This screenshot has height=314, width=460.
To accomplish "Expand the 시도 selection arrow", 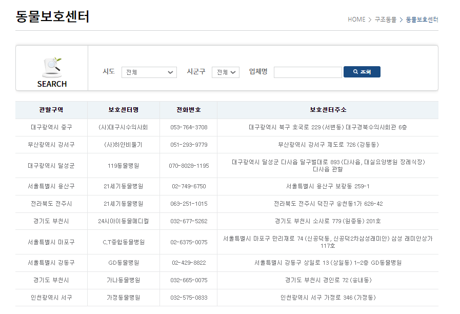I will pyautogui.click(x=170, y=72).
